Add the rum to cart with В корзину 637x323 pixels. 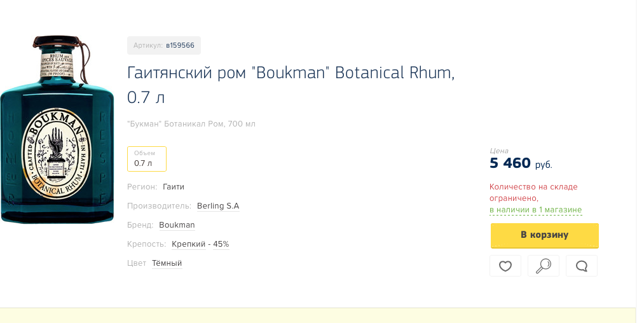click(x=544, y=235)
